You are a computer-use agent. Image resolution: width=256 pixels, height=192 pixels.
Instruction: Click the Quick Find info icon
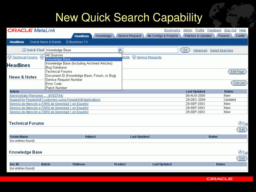click(x=24, y=50)
